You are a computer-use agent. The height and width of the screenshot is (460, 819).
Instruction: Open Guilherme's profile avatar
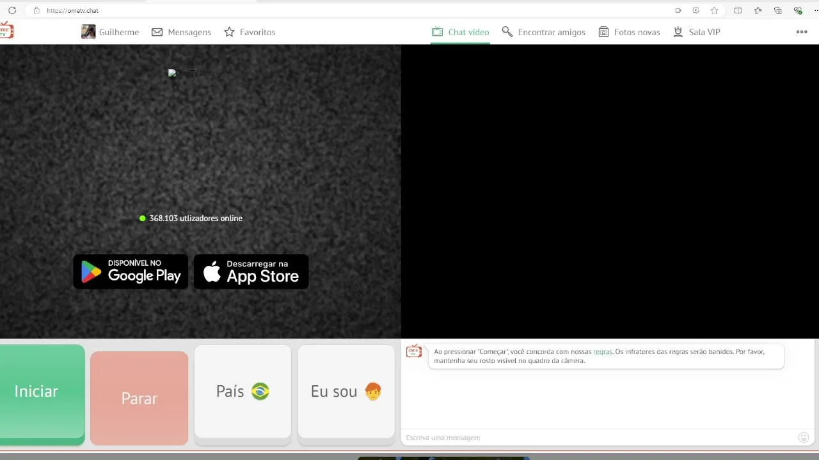point(88,32)
